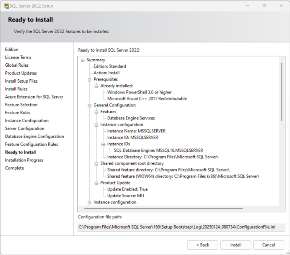Click the SQL Server Setup title bar icon

pyautogui.click(x=6, y=6)
